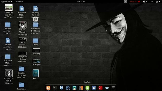Image resolution: width=162 pixels, height=91 pixels.
Task: Launch the red Faraday icon in dock
Action: click(x=100, y=88)
